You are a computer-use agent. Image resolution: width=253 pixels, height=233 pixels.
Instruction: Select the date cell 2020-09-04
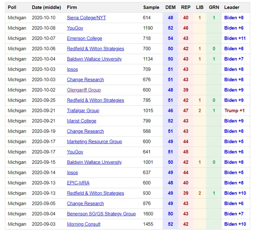click(x=43, y=214)
